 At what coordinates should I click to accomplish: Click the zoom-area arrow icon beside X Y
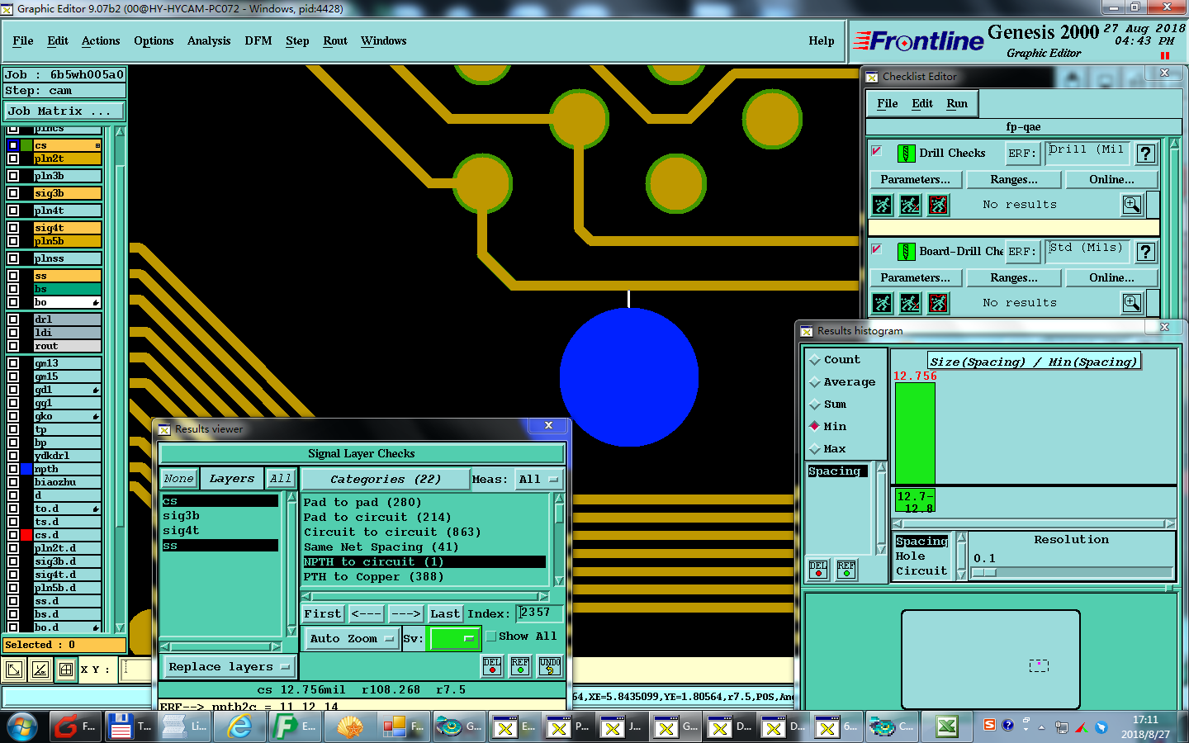tap(14, 670)
